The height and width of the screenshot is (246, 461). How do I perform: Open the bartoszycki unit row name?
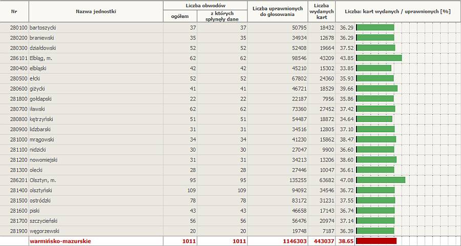pos(43,28)
